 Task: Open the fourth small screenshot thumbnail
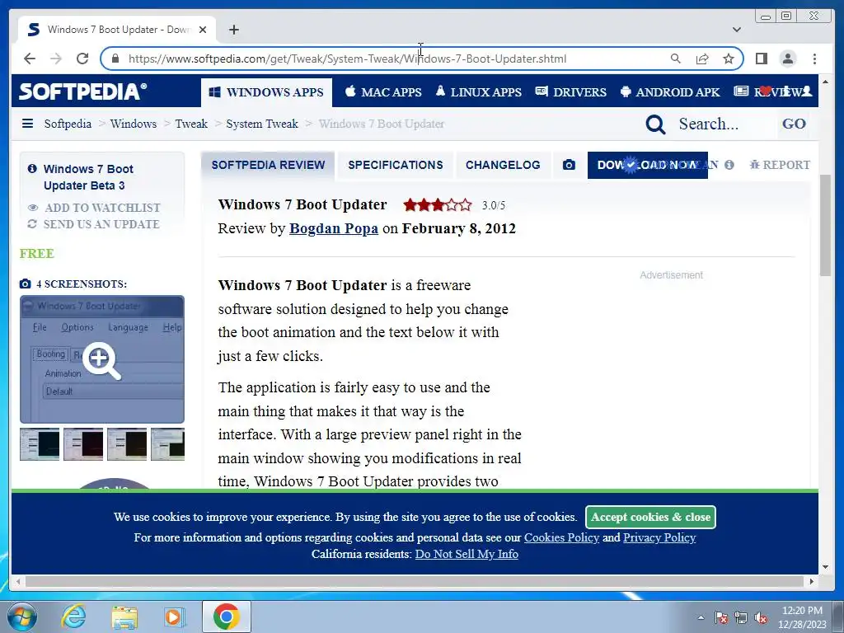click(x=168, y=444)
